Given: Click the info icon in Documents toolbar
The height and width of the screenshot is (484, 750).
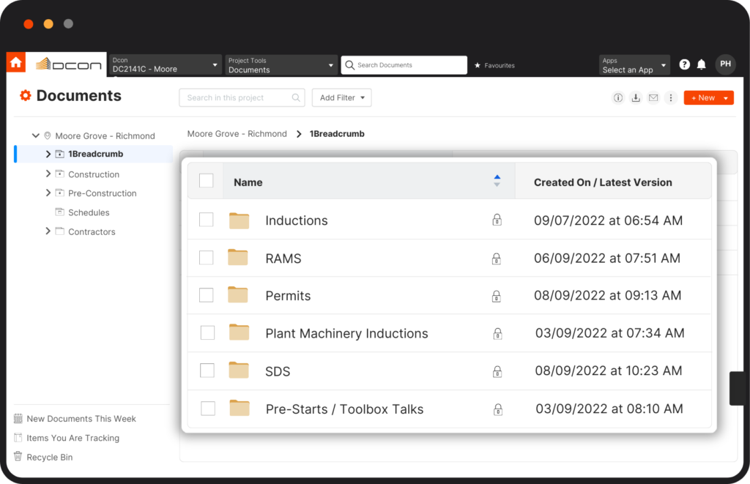Looking at the screenshot, I should (618, 98).
